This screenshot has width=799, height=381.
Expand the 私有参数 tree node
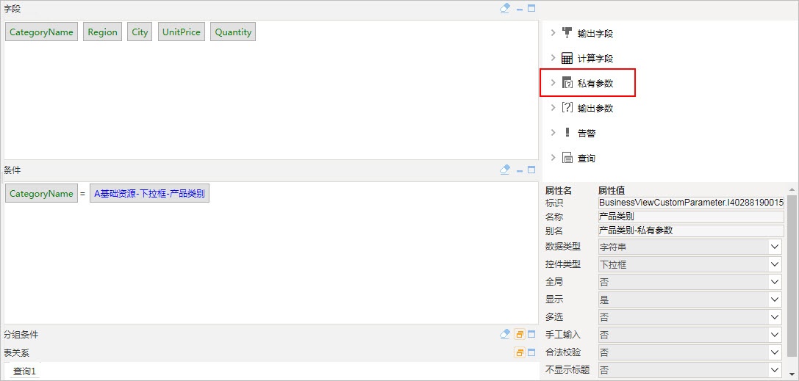point(553,83)
